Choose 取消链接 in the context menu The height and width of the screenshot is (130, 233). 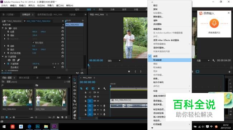(170, 60)
